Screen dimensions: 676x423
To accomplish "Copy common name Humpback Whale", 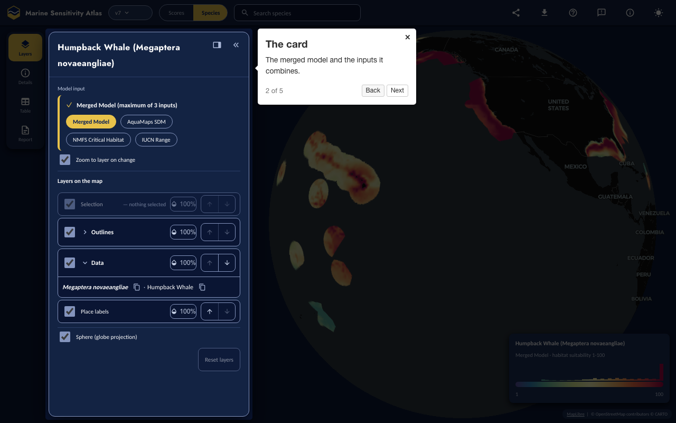I will 202,287.
